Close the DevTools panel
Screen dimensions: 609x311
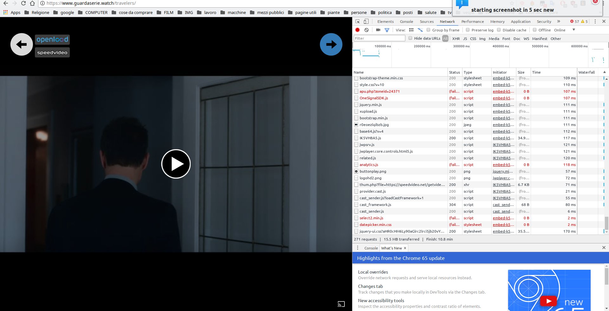click(604, 21)
